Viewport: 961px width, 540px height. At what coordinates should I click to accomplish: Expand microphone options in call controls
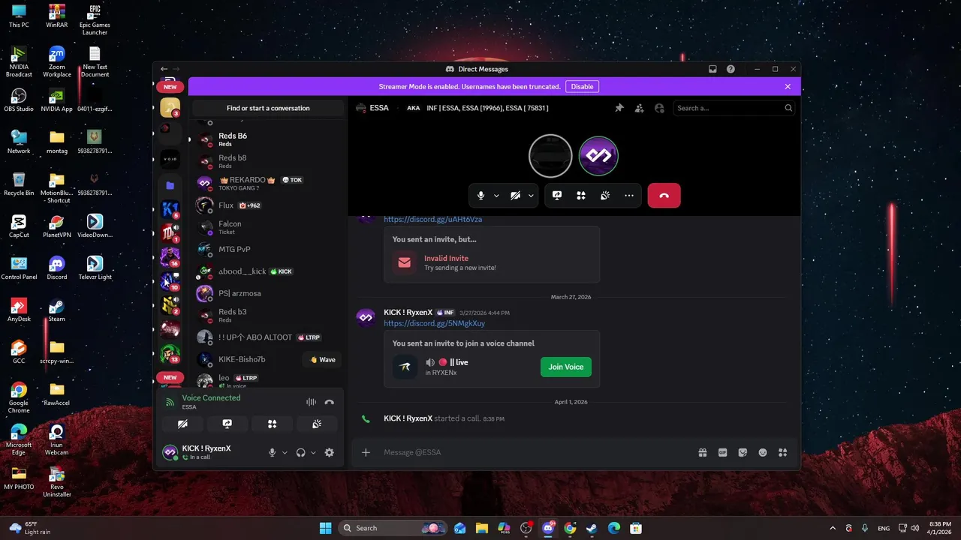[496, 196]
